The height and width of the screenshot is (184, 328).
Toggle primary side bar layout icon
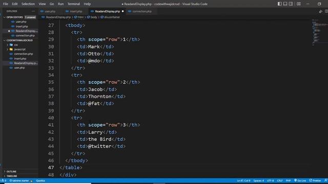[x=279, y=4]
